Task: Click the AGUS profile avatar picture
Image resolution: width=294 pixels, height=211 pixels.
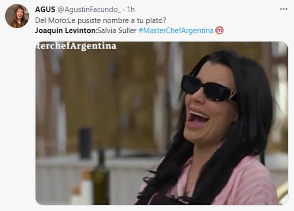Action: click(x=17, y=16)
